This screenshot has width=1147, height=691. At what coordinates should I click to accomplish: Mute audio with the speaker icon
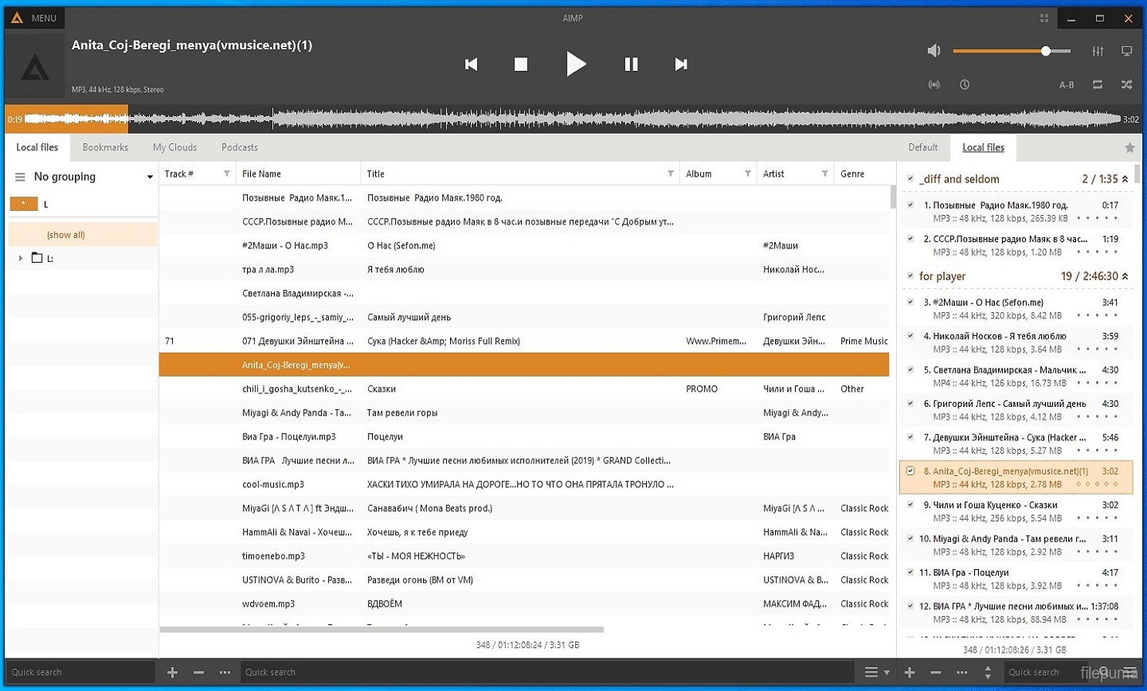click(934, 51)
